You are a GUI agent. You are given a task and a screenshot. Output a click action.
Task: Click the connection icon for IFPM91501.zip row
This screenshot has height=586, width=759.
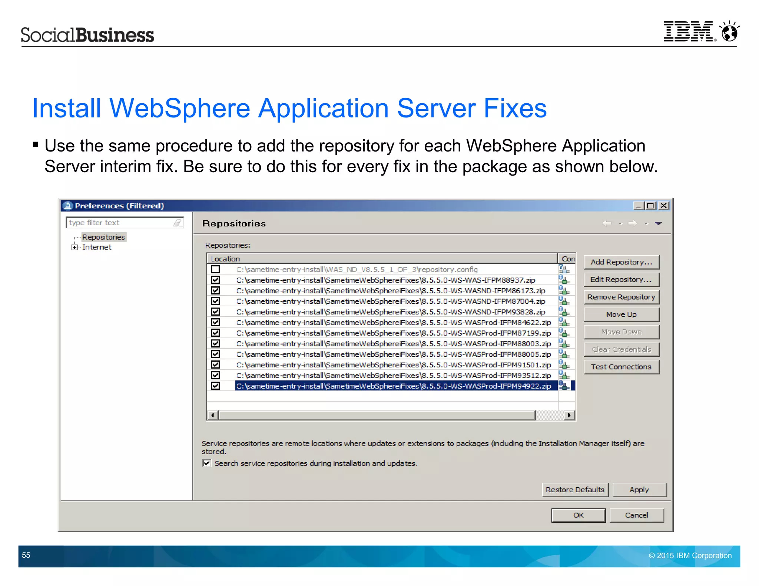(x=564, y=365)
